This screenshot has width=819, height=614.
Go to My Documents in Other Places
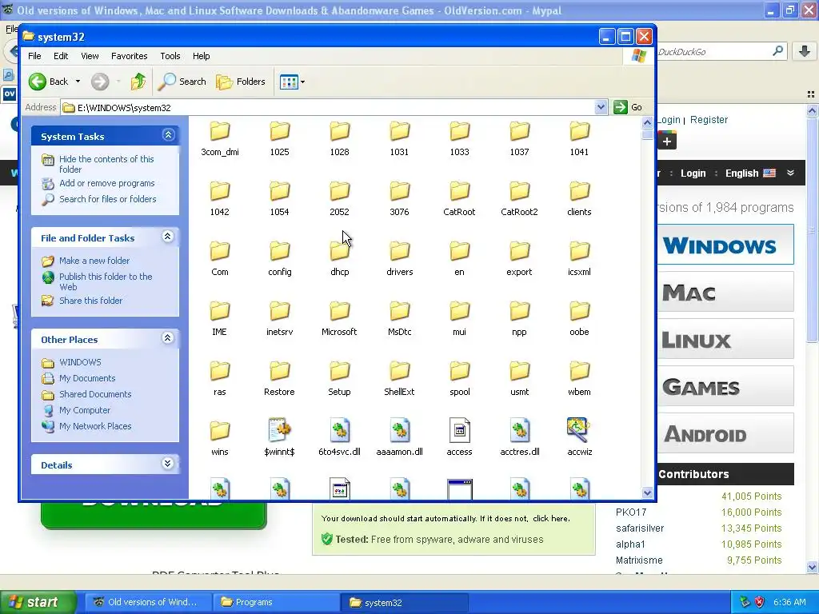point(87,378)
